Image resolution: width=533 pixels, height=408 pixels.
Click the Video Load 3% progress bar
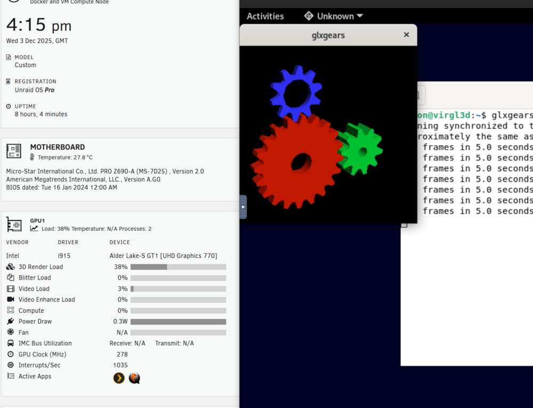coord(178,289)
